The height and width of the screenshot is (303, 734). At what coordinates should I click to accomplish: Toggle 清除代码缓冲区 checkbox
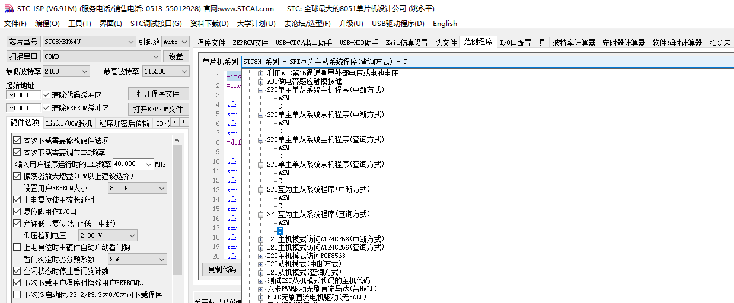coord(47,95)
